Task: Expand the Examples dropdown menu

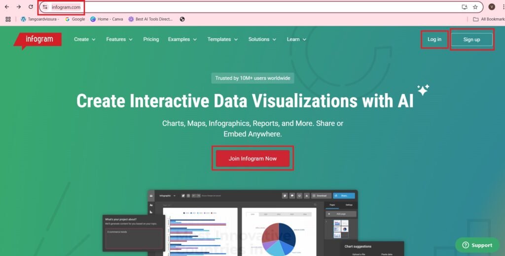Action: [182, 39]
